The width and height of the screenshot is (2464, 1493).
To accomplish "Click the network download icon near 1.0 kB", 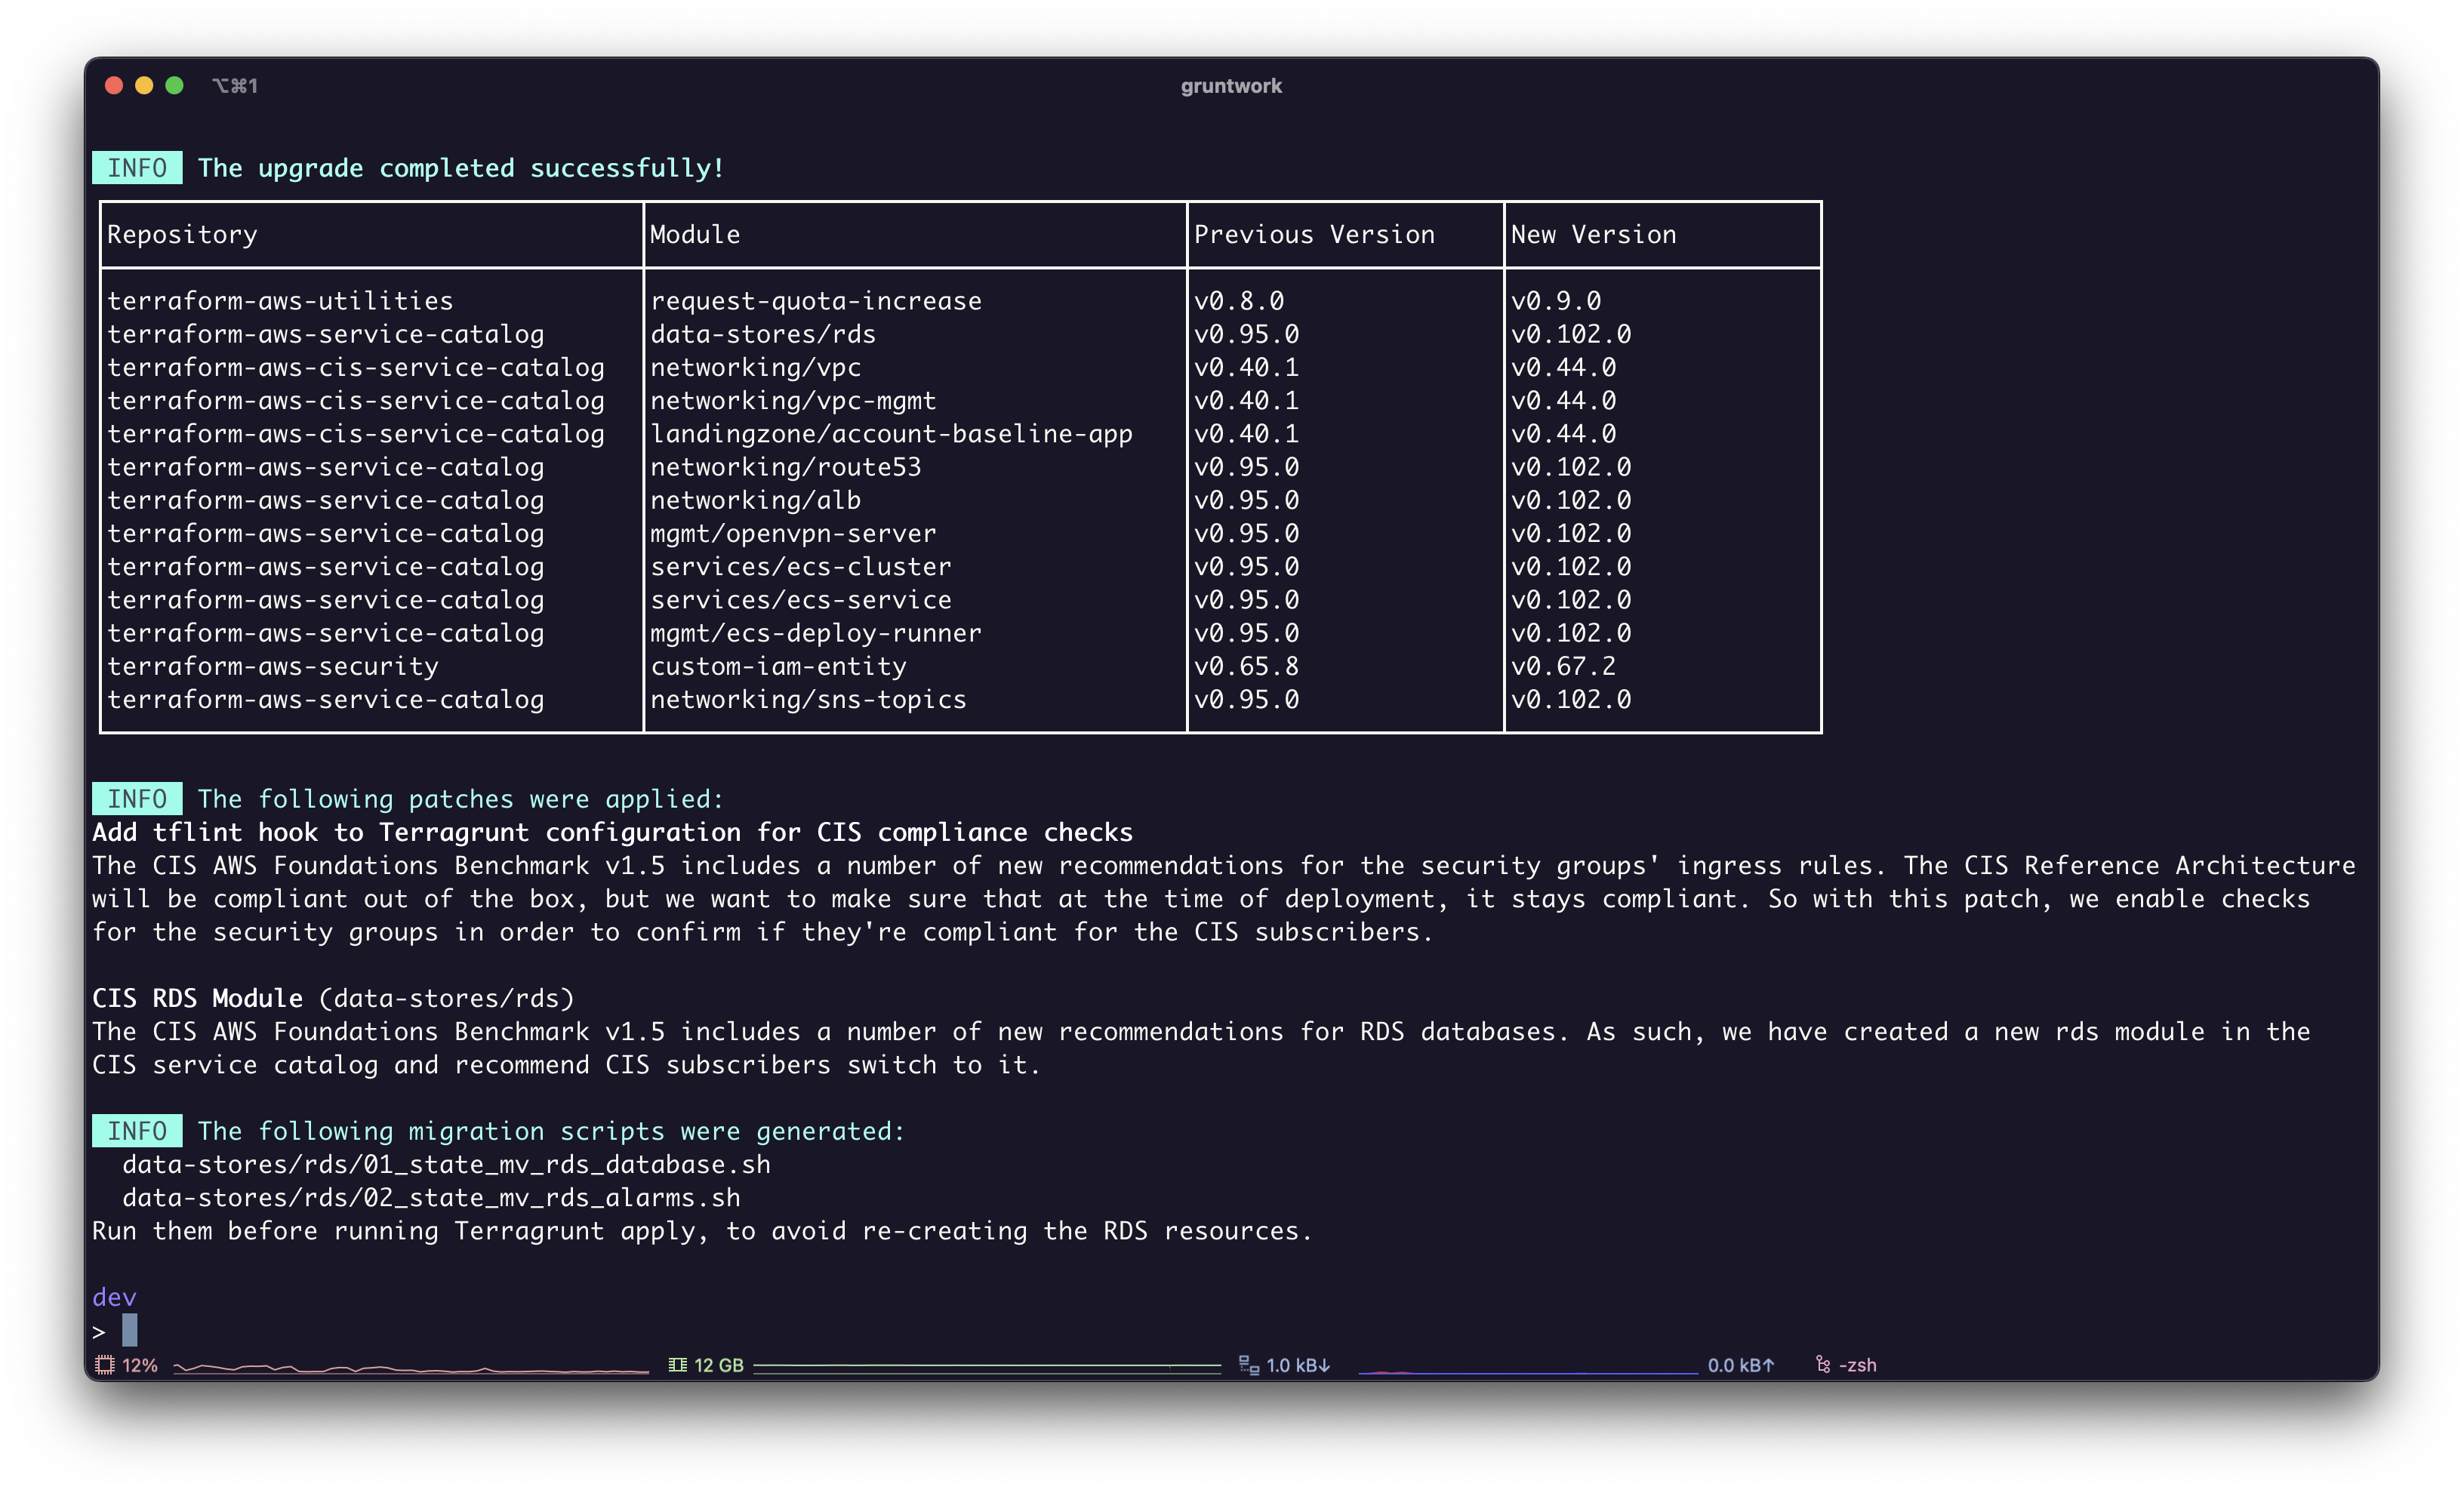I will tap(1249, 1365).
